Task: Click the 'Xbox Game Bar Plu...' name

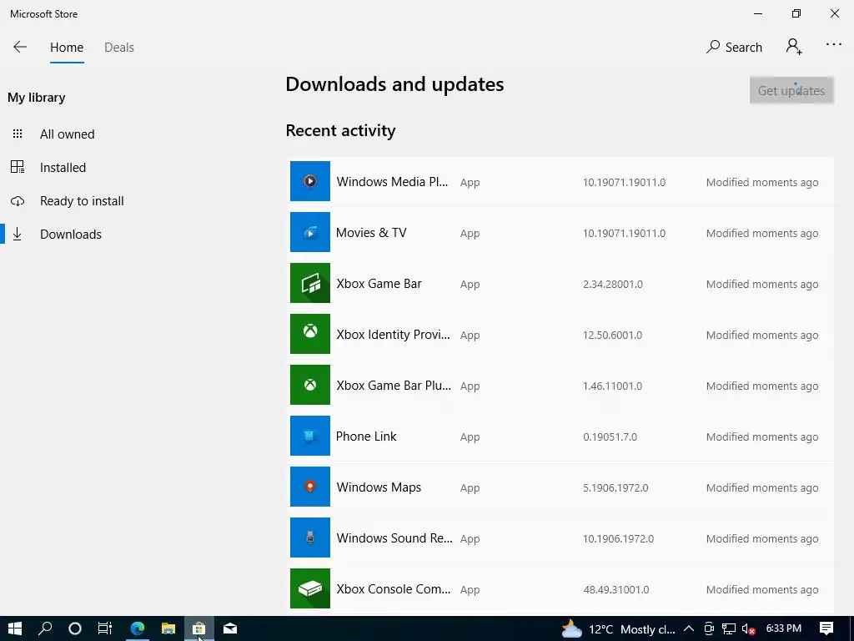Action: [394, 386]
